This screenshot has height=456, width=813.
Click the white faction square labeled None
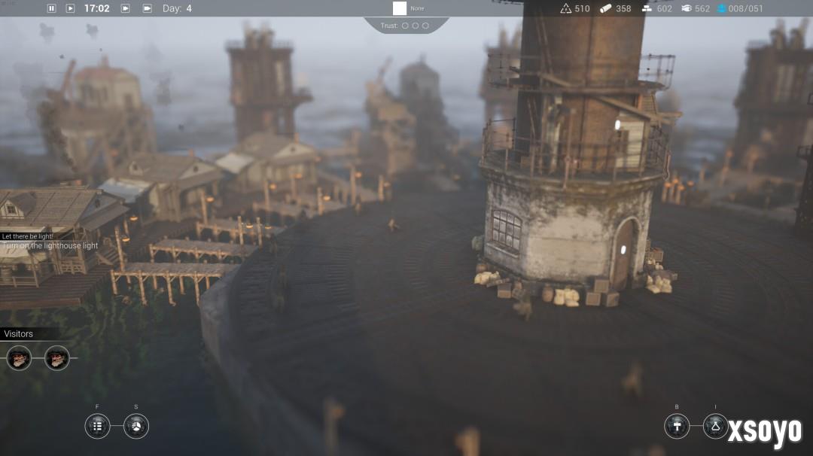point(400,8)
